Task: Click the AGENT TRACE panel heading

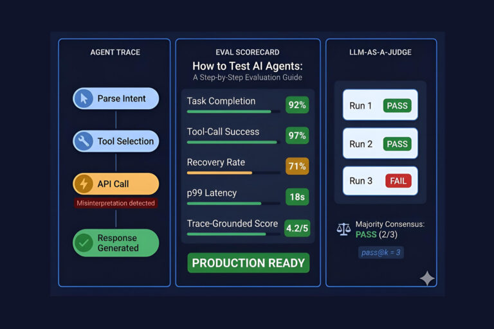Action: pyautogui.click(x=115, y=52)
